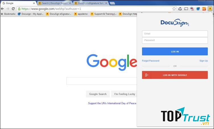The image size is (214, 129).
Task: Click LOG IN WITH GOOGLE button
Action: [175, 75]
